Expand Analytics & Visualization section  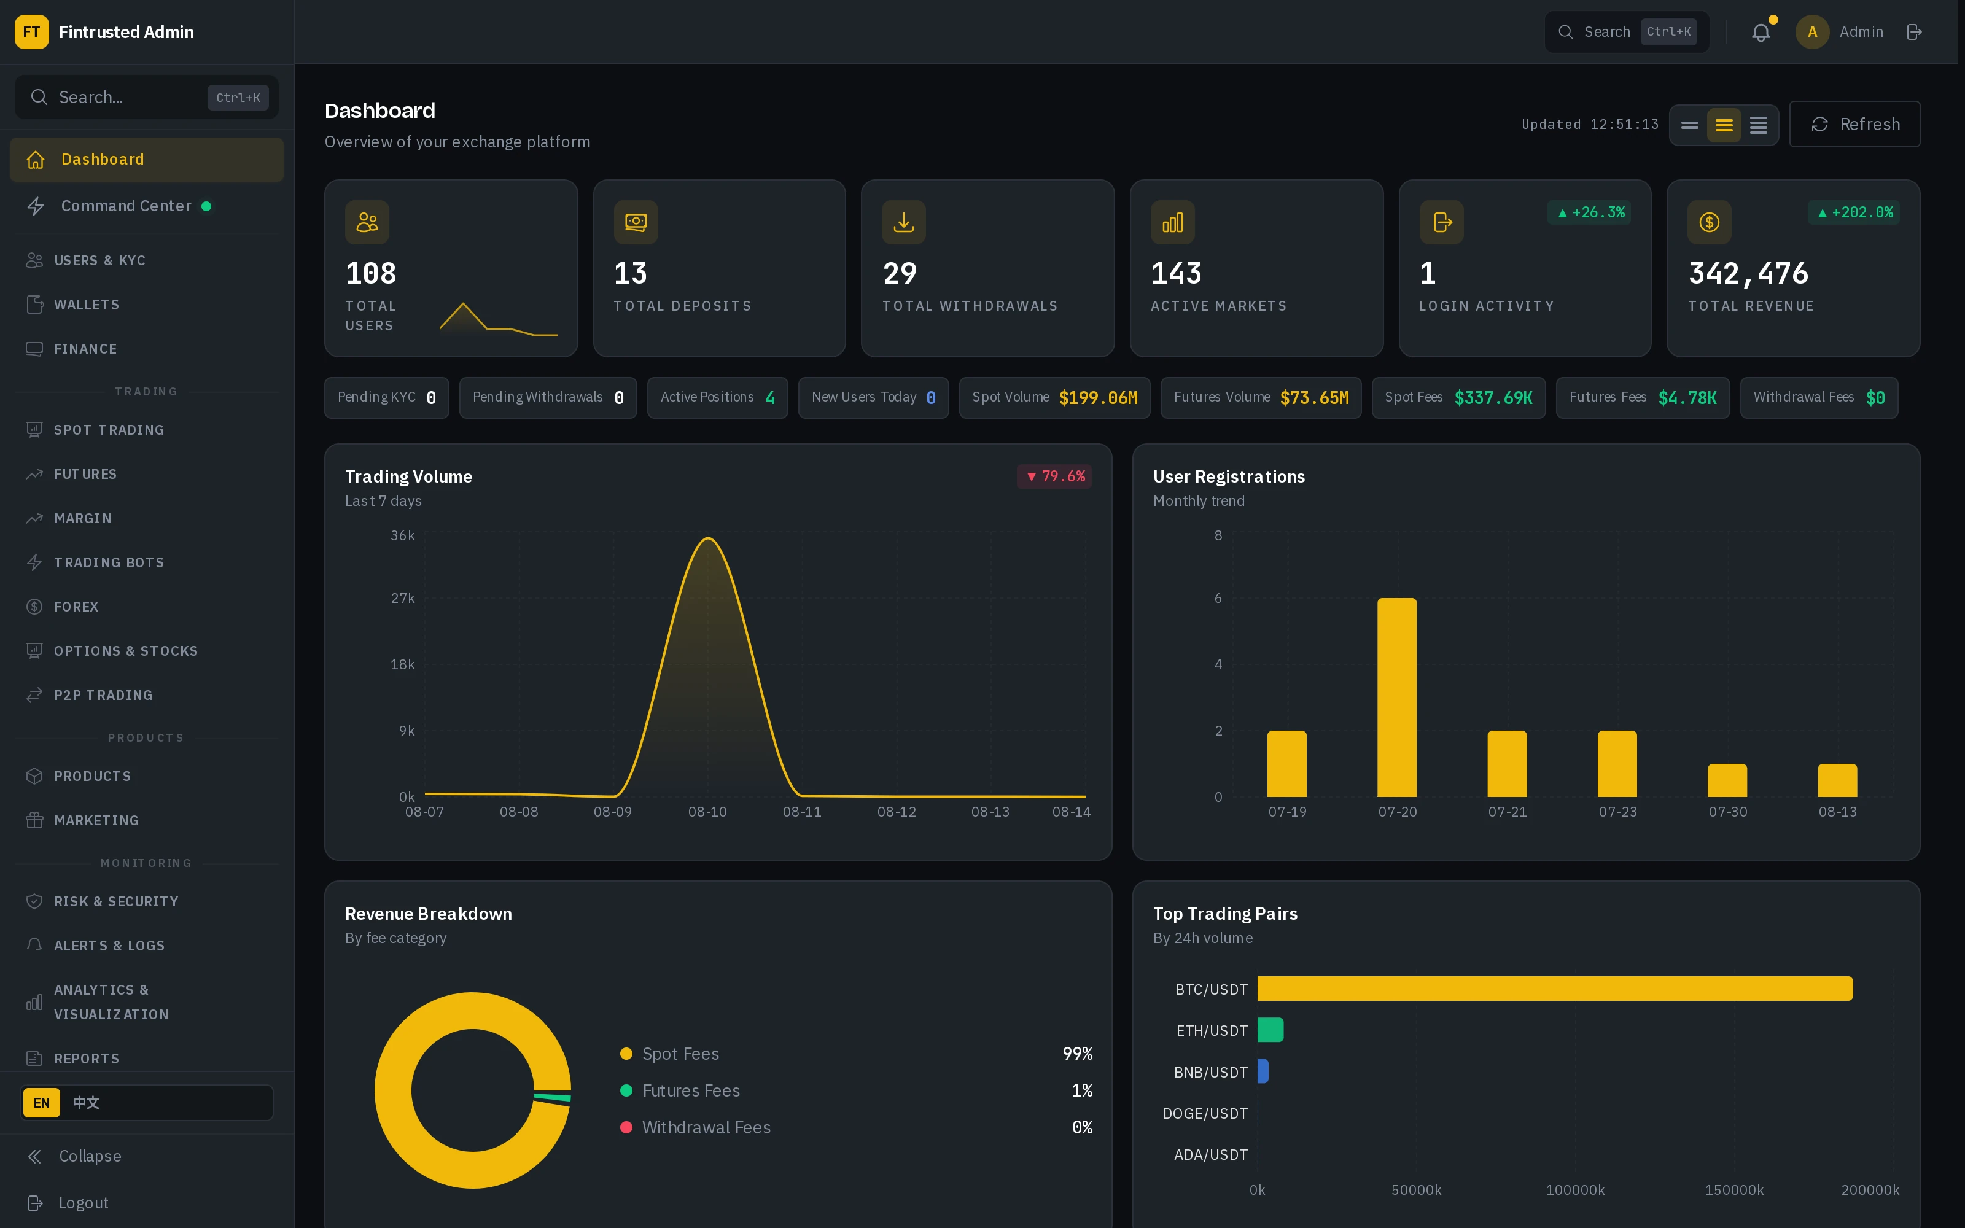pos(146,1002)
